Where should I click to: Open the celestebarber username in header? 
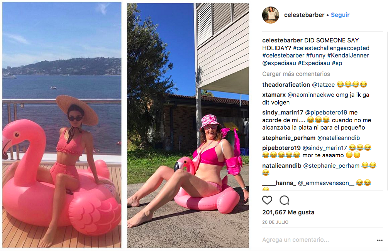tap(304, 15)
